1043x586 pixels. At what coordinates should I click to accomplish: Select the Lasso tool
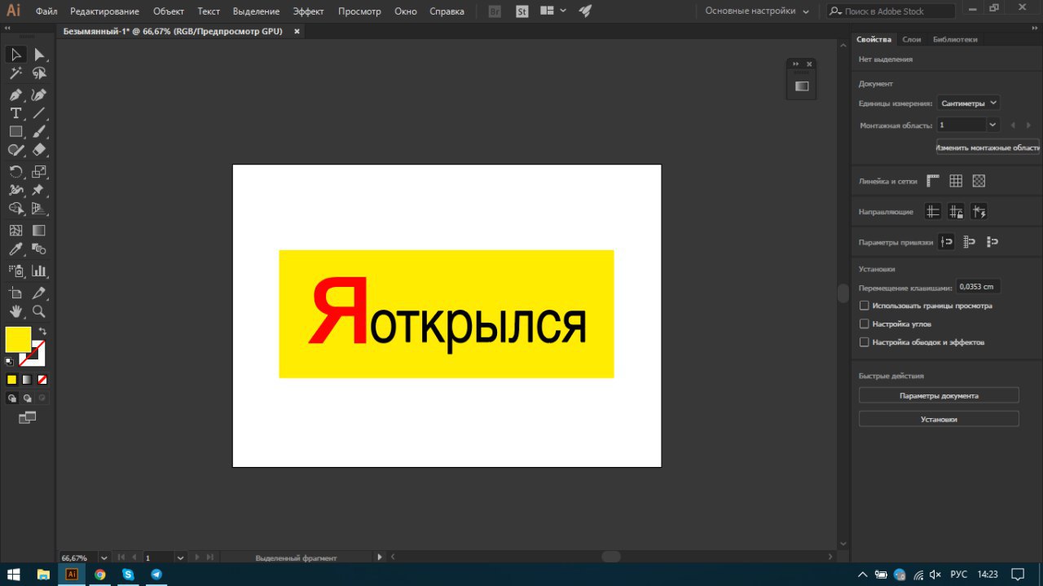38,74
